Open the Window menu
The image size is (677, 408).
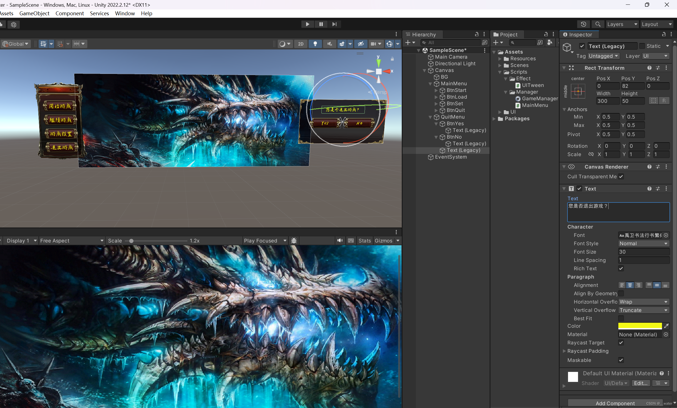click(x=125, y=13)
